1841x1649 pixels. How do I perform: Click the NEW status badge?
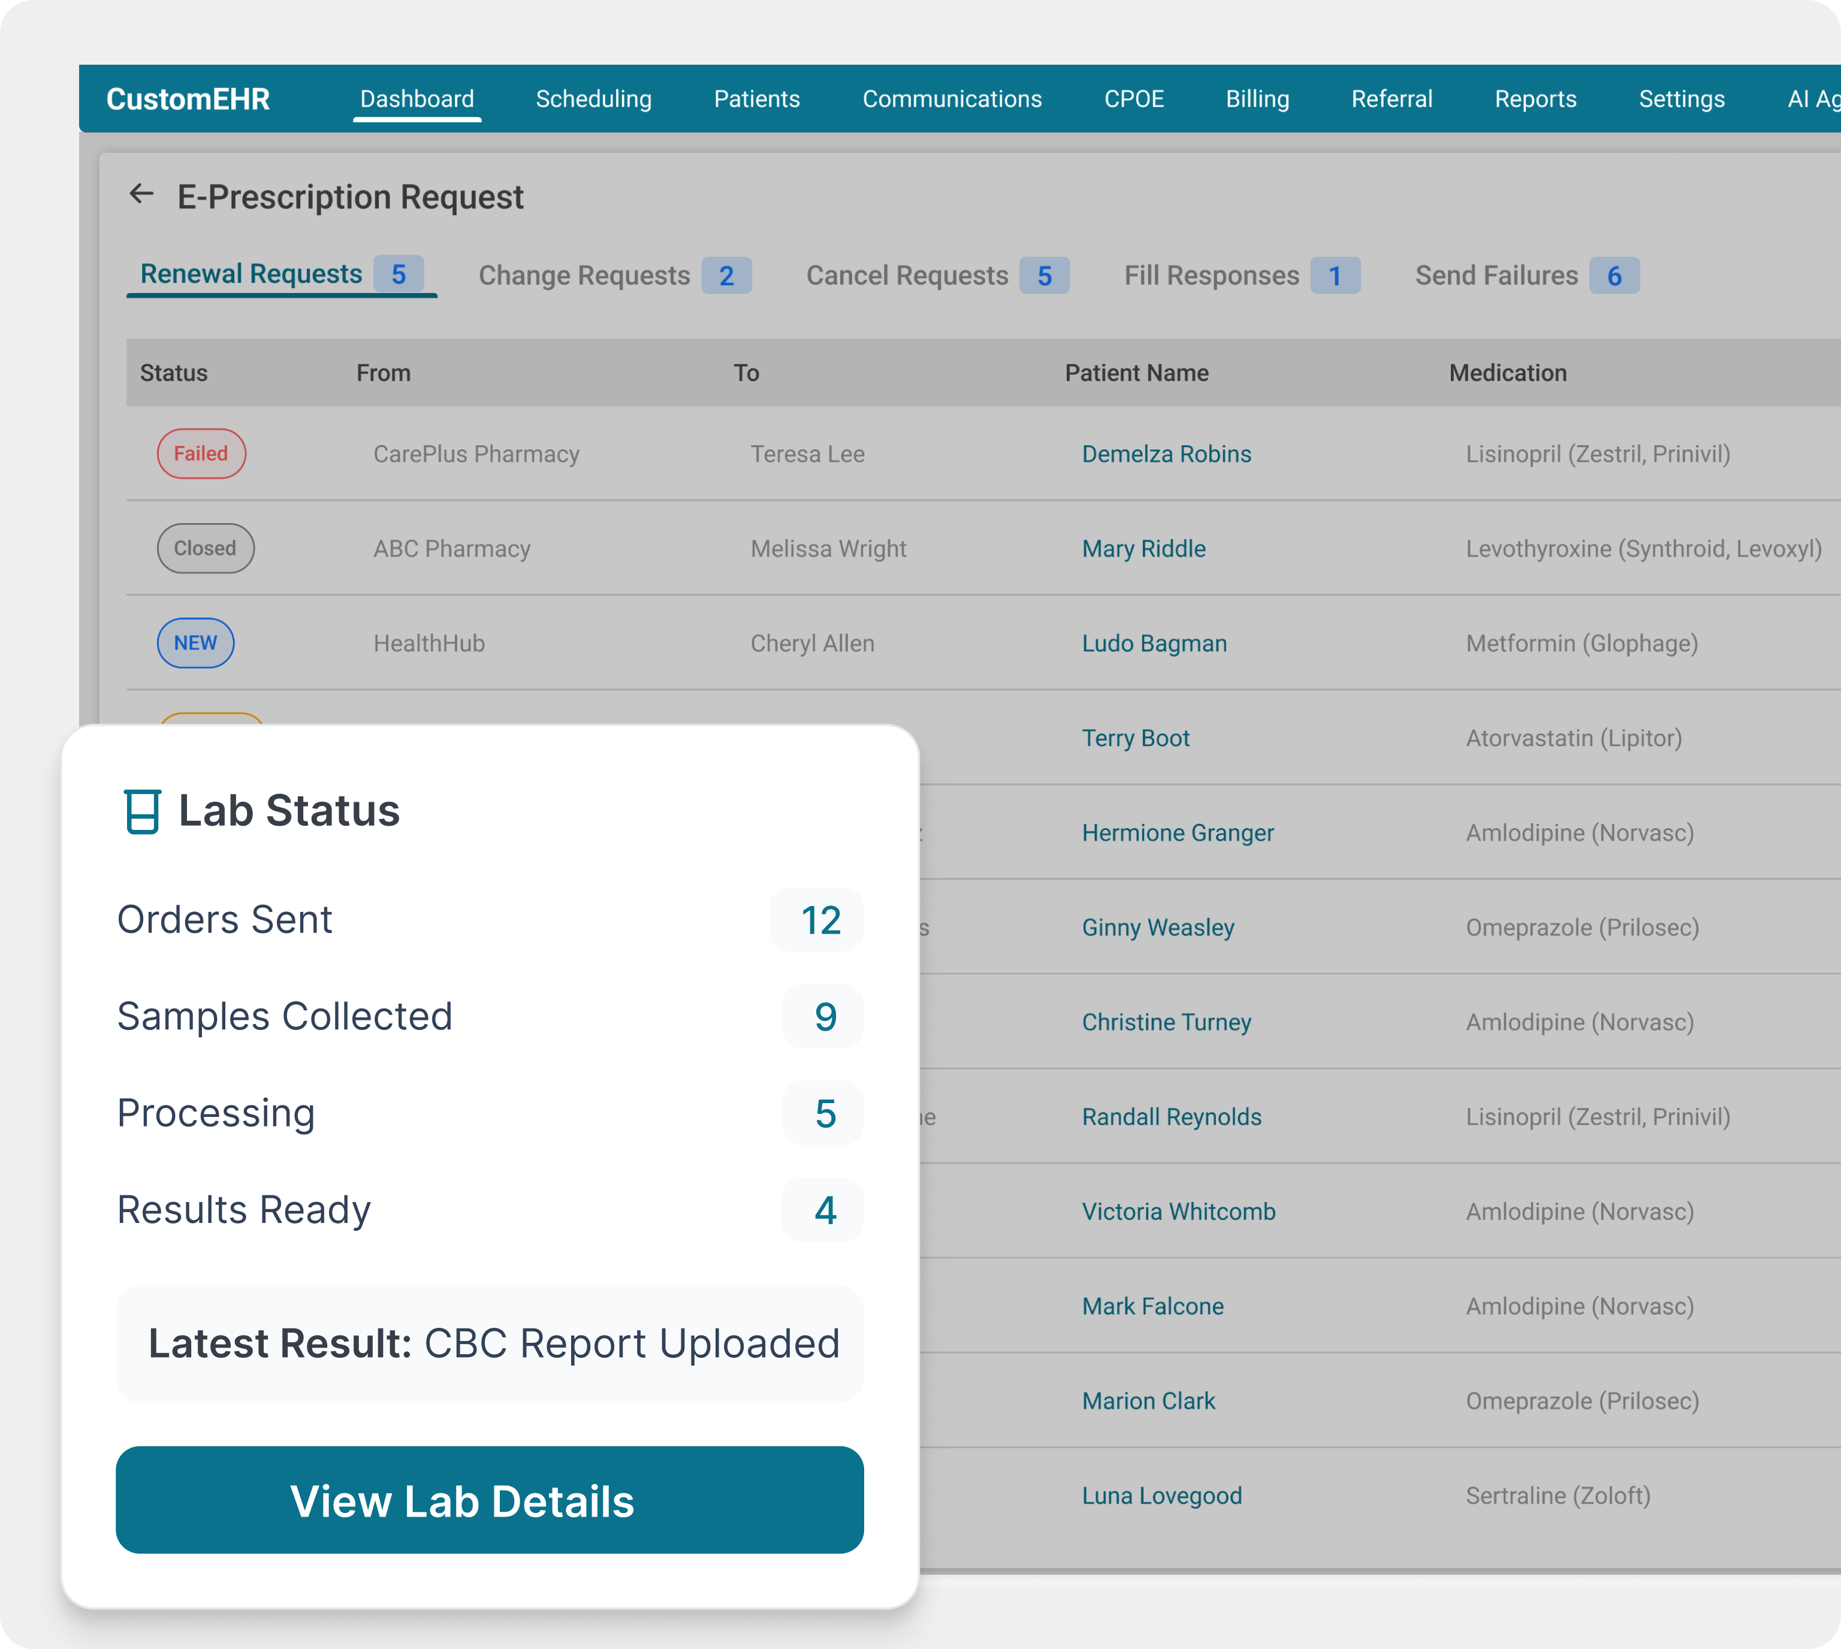coord(196,644)
